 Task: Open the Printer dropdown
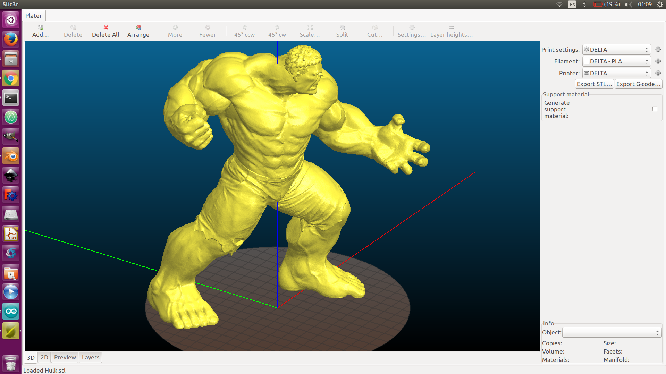click(x=616, y=73)
